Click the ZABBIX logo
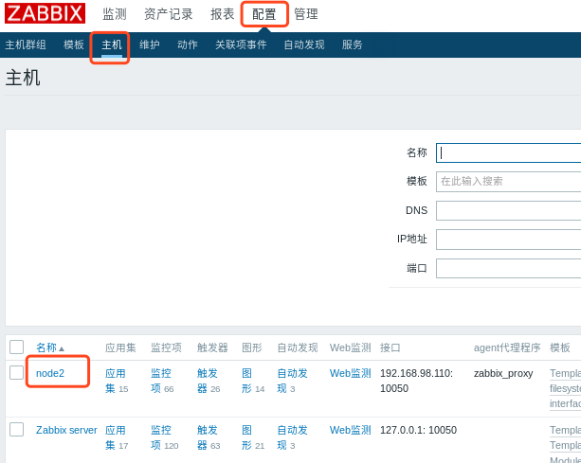Viewport: 581px width, 463px height. click(x=45, y=13)
